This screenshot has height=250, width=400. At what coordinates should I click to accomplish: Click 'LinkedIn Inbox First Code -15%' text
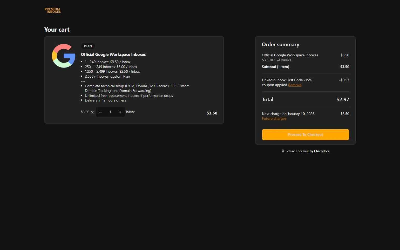(x=287, y=80)
